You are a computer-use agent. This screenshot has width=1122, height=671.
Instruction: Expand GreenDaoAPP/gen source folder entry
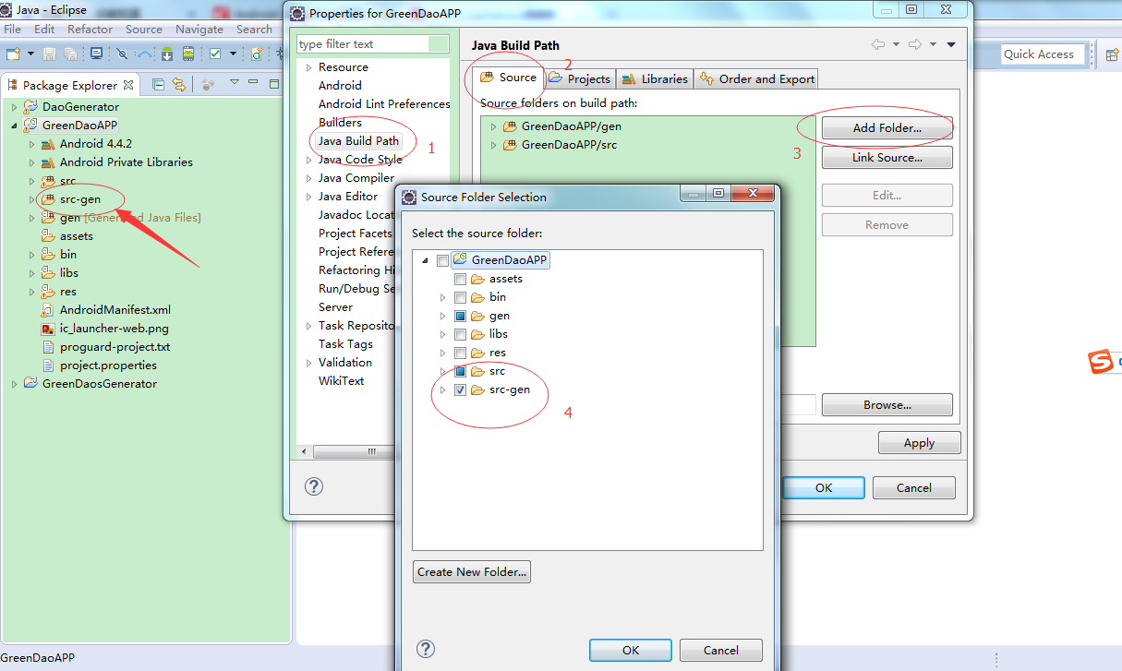click(x=494, y=126)
